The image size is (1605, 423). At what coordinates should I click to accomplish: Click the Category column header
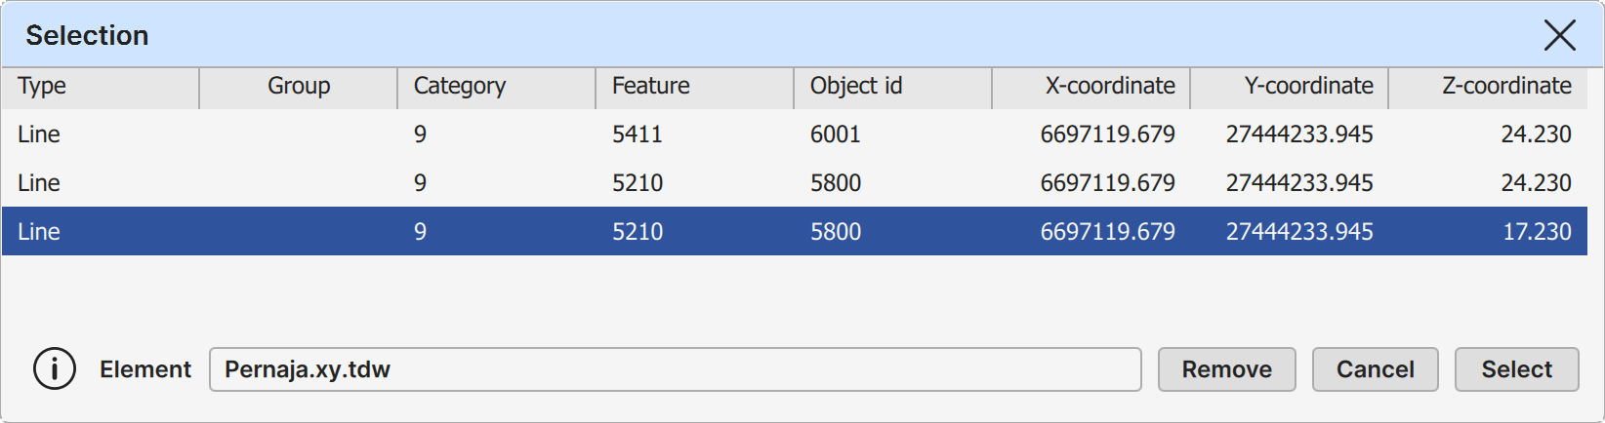(496, 87)
